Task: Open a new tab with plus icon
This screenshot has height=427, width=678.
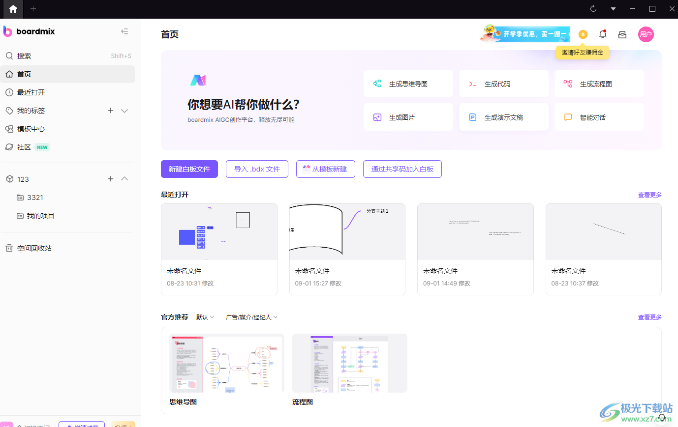Action: [x=33, y=9]
